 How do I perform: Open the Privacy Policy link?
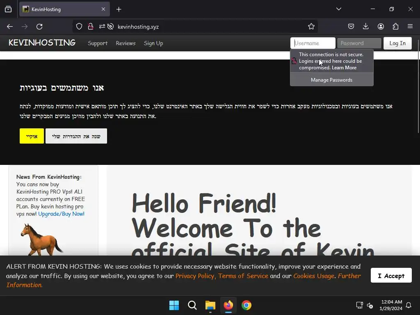[195, 276]
